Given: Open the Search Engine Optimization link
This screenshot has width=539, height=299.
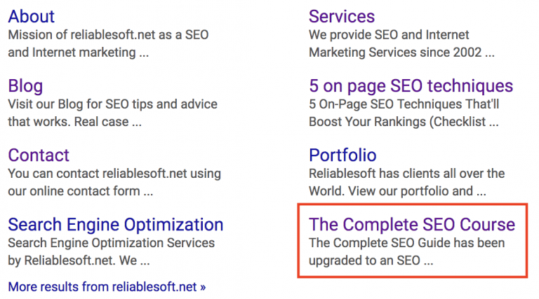Looking at the screenshot, I should coord(115,225).
